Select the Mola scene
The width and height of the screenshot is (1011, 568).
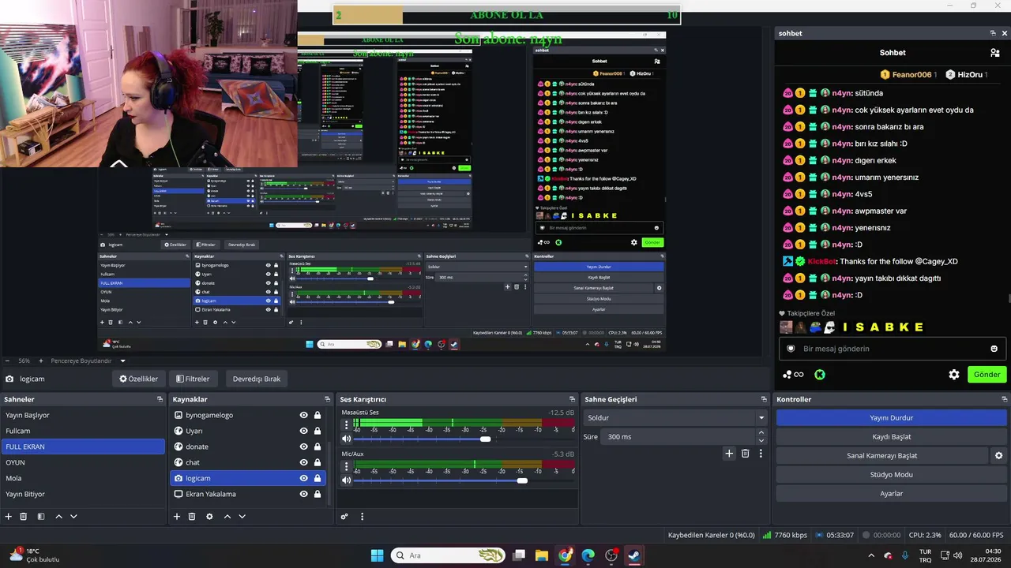click(x=83, y=478)
